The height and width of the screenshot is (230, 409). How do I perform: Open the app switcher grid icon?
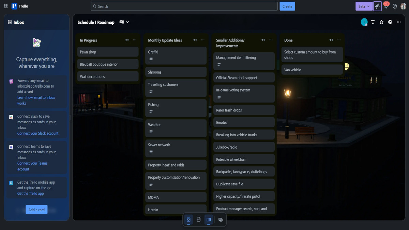6,6
